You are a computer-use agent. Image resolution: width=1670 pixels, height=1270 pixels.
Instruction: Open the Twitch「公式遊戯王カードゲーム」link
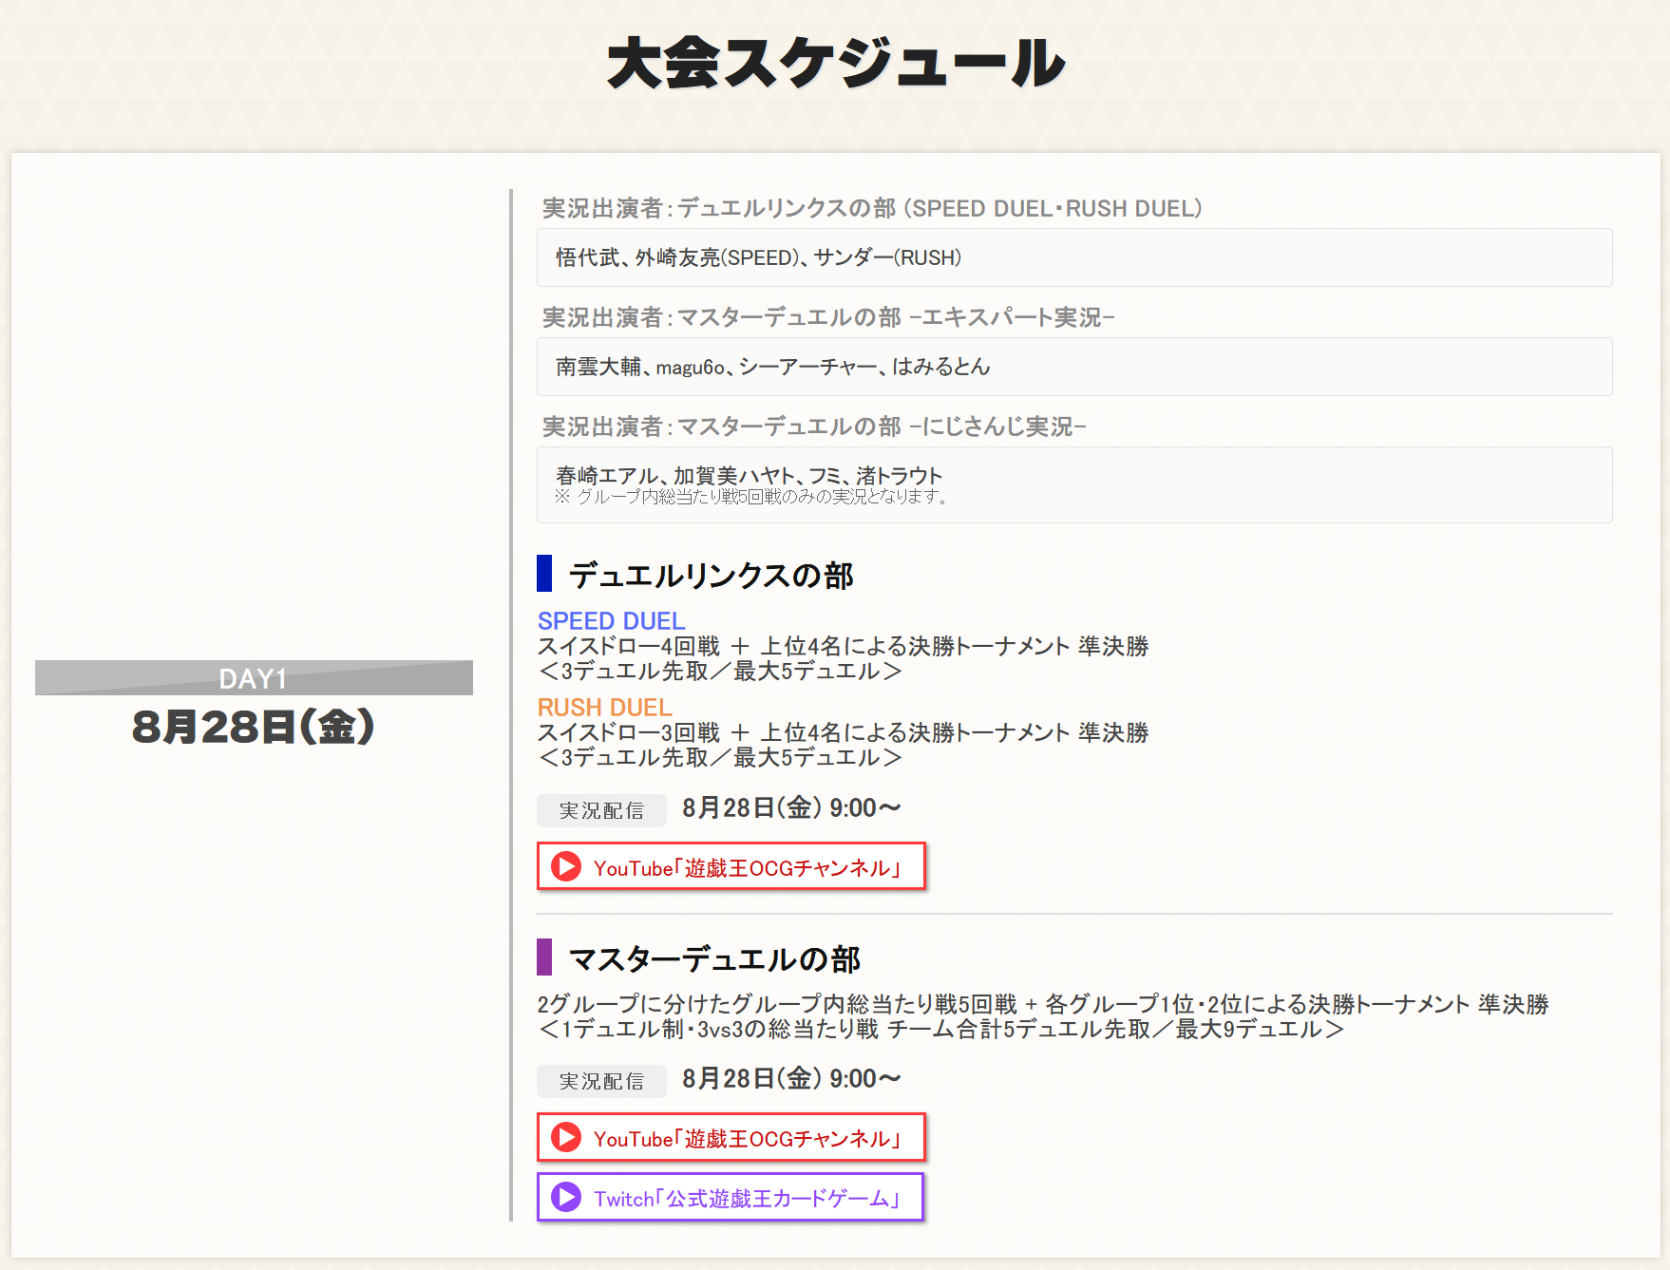click(x=731, y=1197)
